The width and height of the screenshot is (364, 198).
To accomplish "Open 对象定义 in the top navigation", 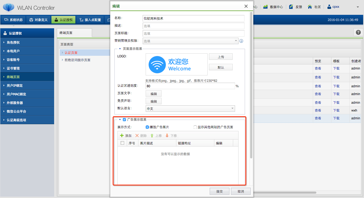I will [38, 20].
